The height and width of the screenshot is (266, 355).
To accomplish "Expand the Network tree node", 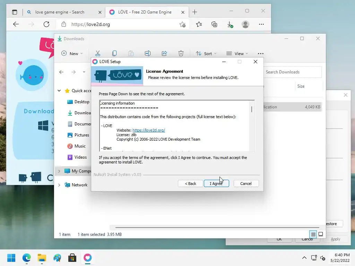I will (x=59, y=185).
